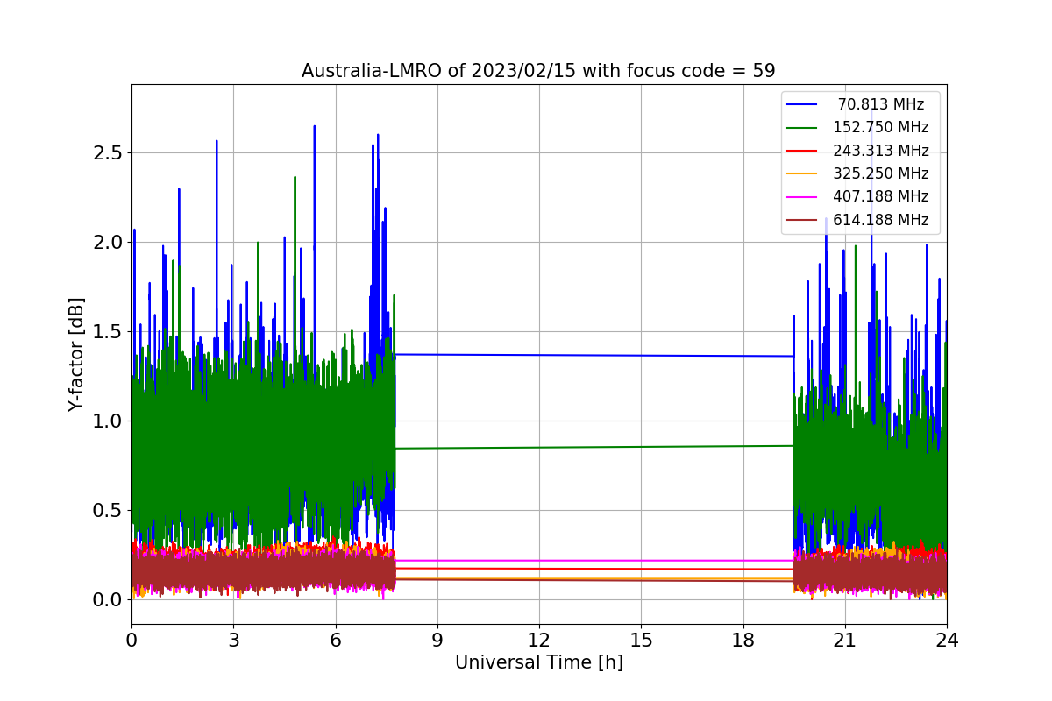The height and width of the screenshot is (701, 1052).
Task: Click the 9 hour x-axis tick label
Action: 437,641
